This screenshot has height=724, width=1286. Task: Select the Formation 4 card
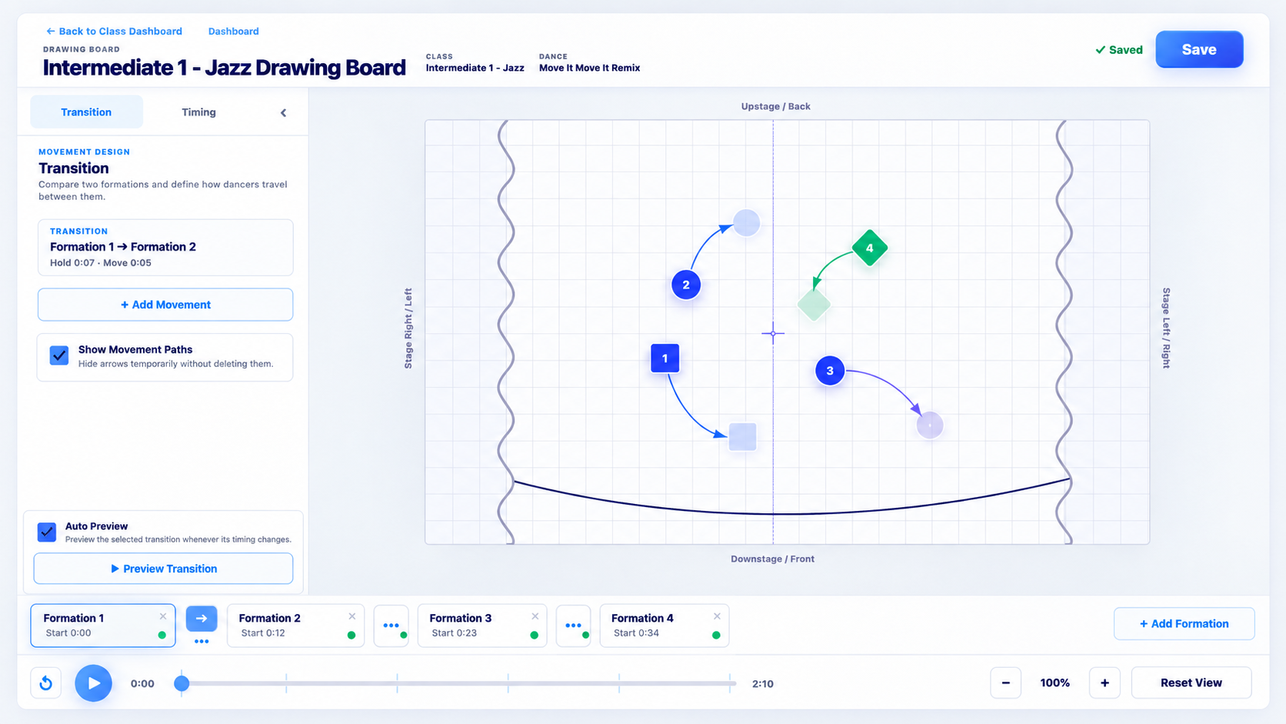[x=664, y=626]
